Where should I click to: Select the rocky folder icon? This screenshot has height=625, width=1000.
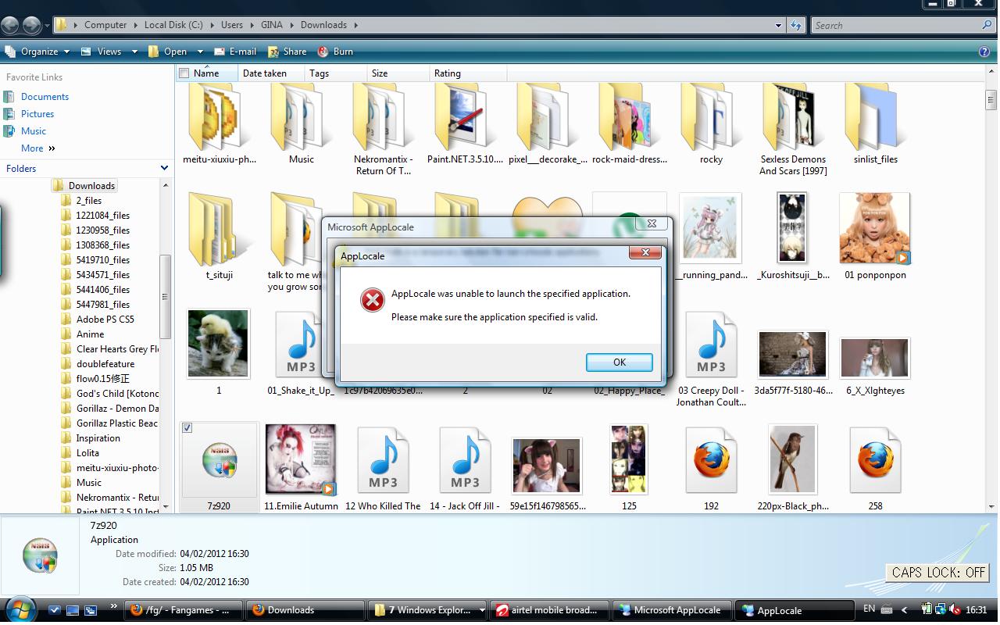click(x=711, y=117)
